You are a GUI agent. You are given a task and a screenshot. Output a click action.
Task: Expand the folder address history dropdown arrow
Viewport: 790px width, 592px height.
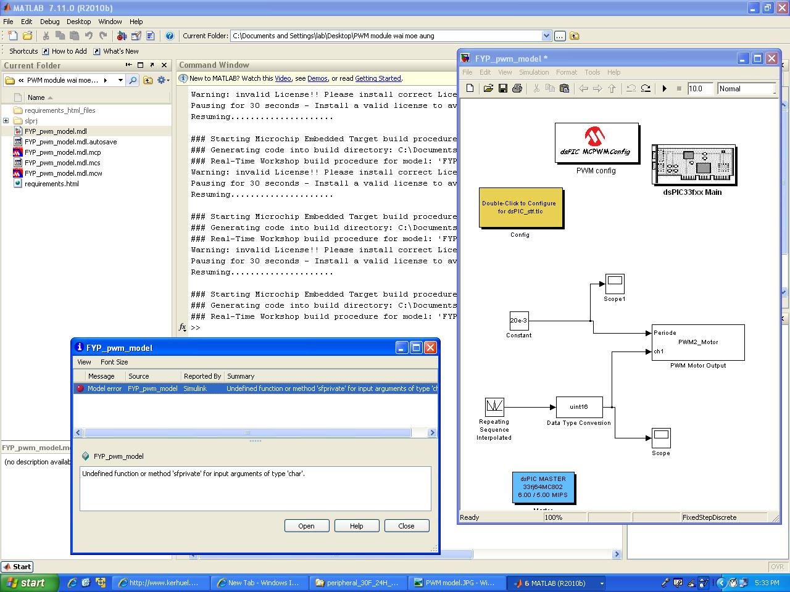120,80
